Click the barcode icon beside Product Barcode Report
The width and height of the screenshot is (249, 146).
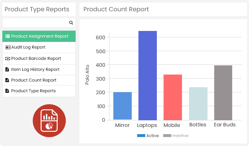click(x=8, y=59)
